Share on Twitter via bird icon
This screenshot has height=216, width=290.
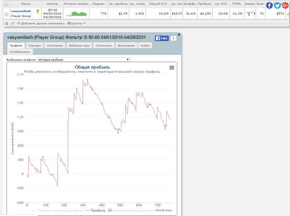[x=277, y=5]
